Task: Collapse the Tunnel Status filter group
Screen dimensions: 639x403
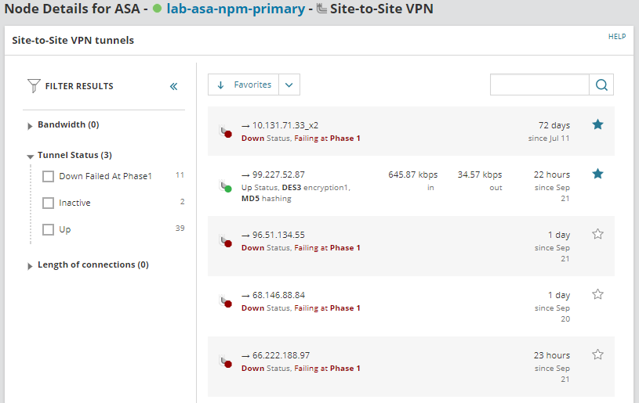Action: (30, 156)
